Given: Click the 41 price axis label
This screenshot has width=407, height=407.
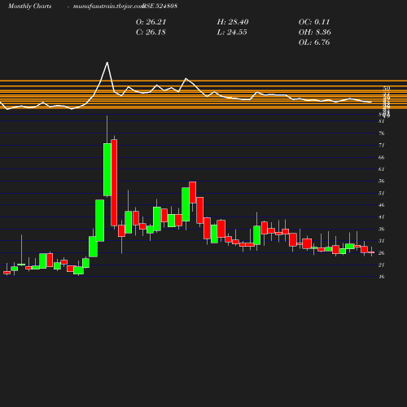Looking at the screenshot, I should point(382,217).
